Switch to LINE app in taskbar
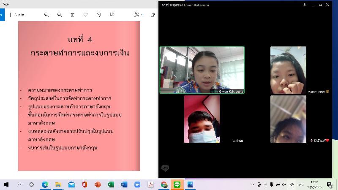This screenshot has height=190, width=338. [177, 185]
